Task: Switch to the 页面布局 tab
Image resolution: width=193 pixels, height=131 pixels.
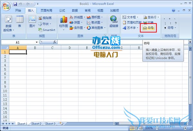Action: 46,11
